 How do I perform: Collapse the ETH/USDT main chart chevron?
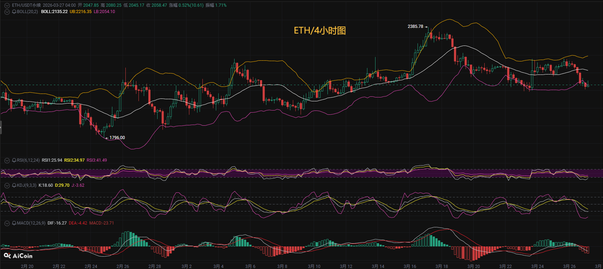click(x=7, y=5)
